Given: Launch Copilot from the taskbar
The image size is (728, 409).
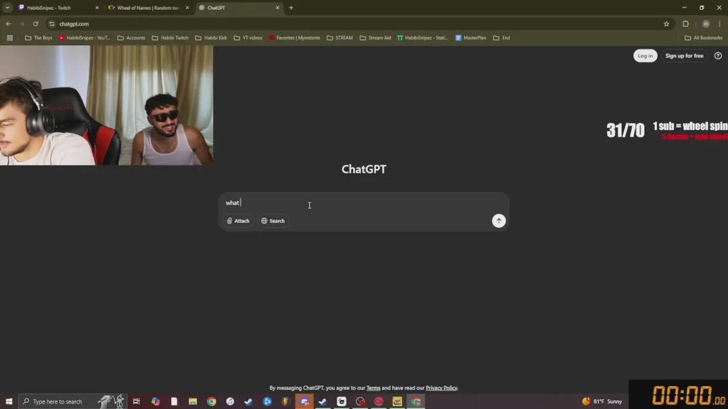Looking at the screenshot, I should [x=155, y=402].
